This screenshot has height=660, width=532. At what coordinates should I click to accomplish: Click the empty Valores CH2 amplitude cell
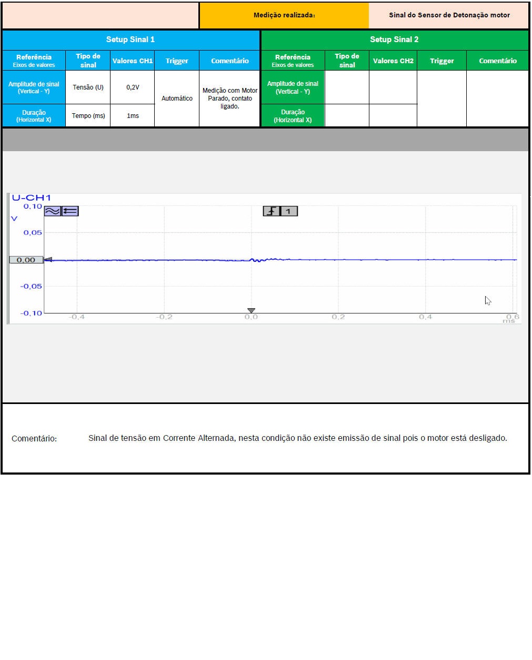pos(393,87)
